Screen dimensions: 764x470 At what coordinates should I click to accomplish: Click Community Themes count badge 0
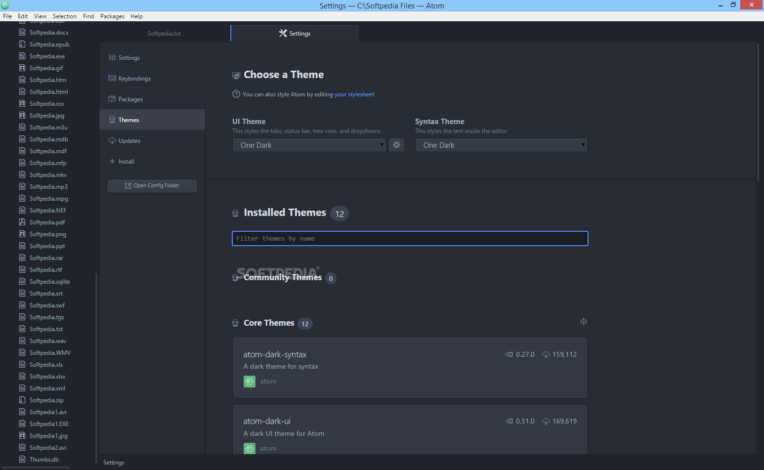click(x=331, y=278)
